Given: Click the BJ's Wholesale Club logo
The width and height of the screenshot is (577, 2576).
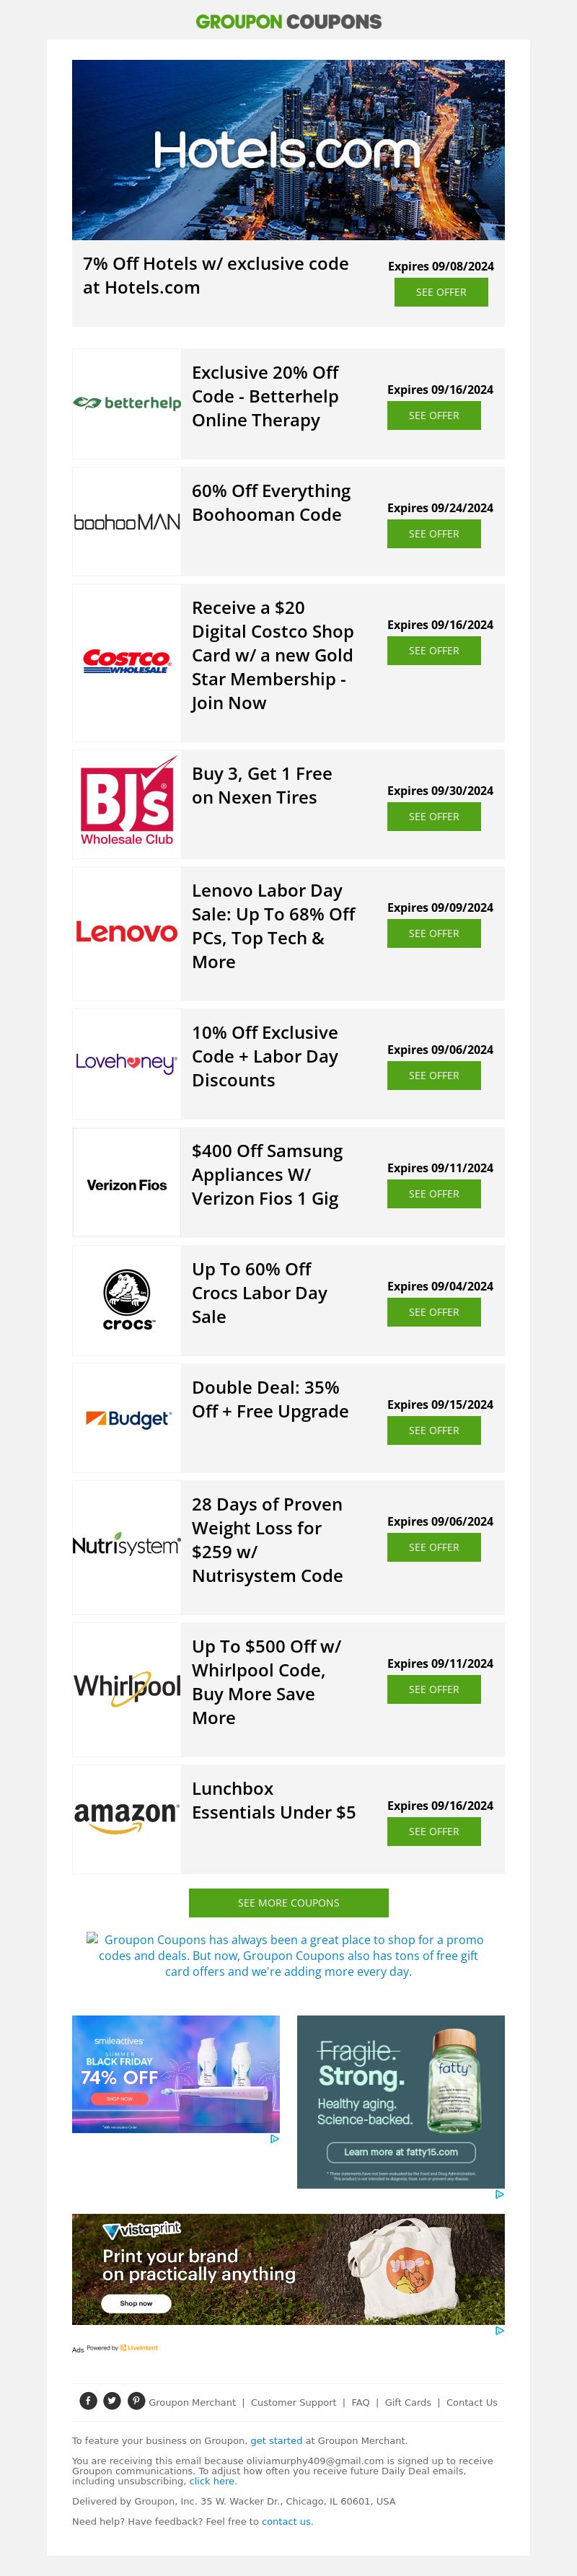Looking at the screenshot, I should pyautogui.click(x=127, y=803).
